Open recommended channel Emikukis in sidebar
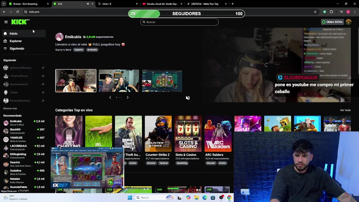Viewport: 359px width, 202px height. [24, 123]
